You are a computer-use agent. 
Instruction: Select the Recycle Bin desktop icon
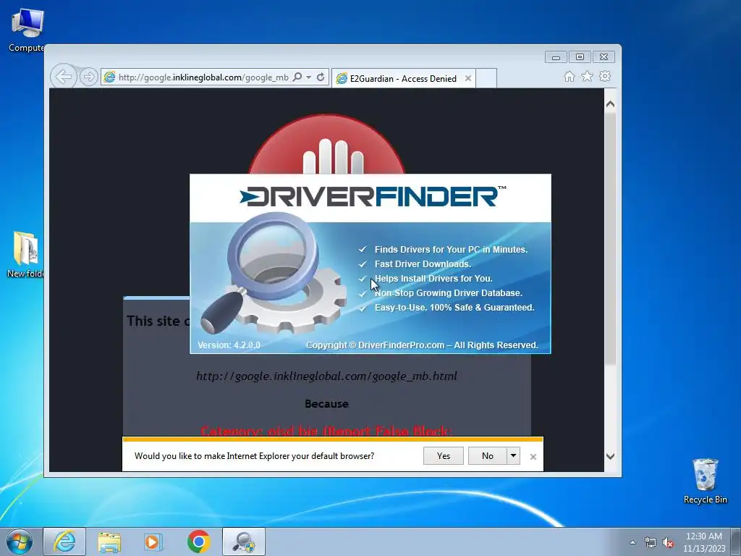(705, 481)
